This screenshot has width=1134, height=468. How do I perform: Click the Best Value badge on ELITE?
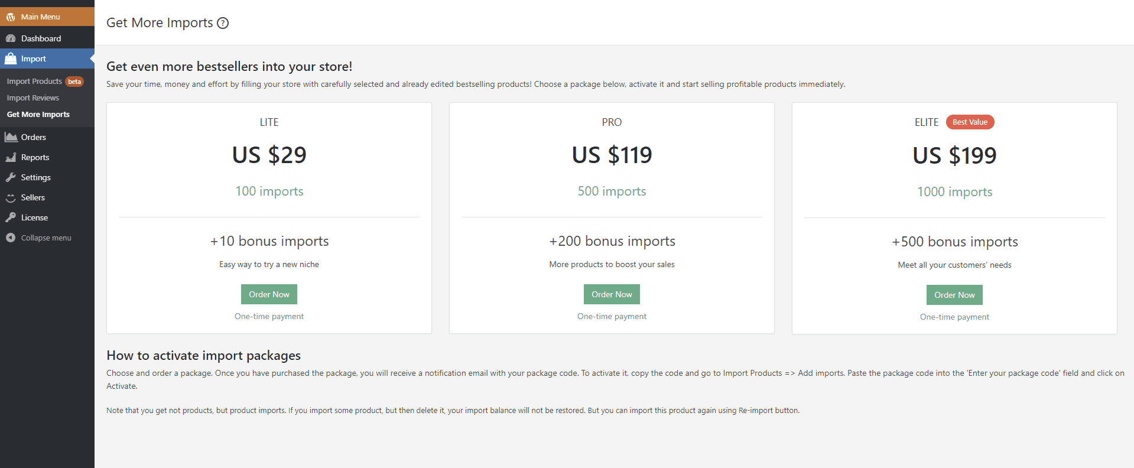click(x=970, y=122)
